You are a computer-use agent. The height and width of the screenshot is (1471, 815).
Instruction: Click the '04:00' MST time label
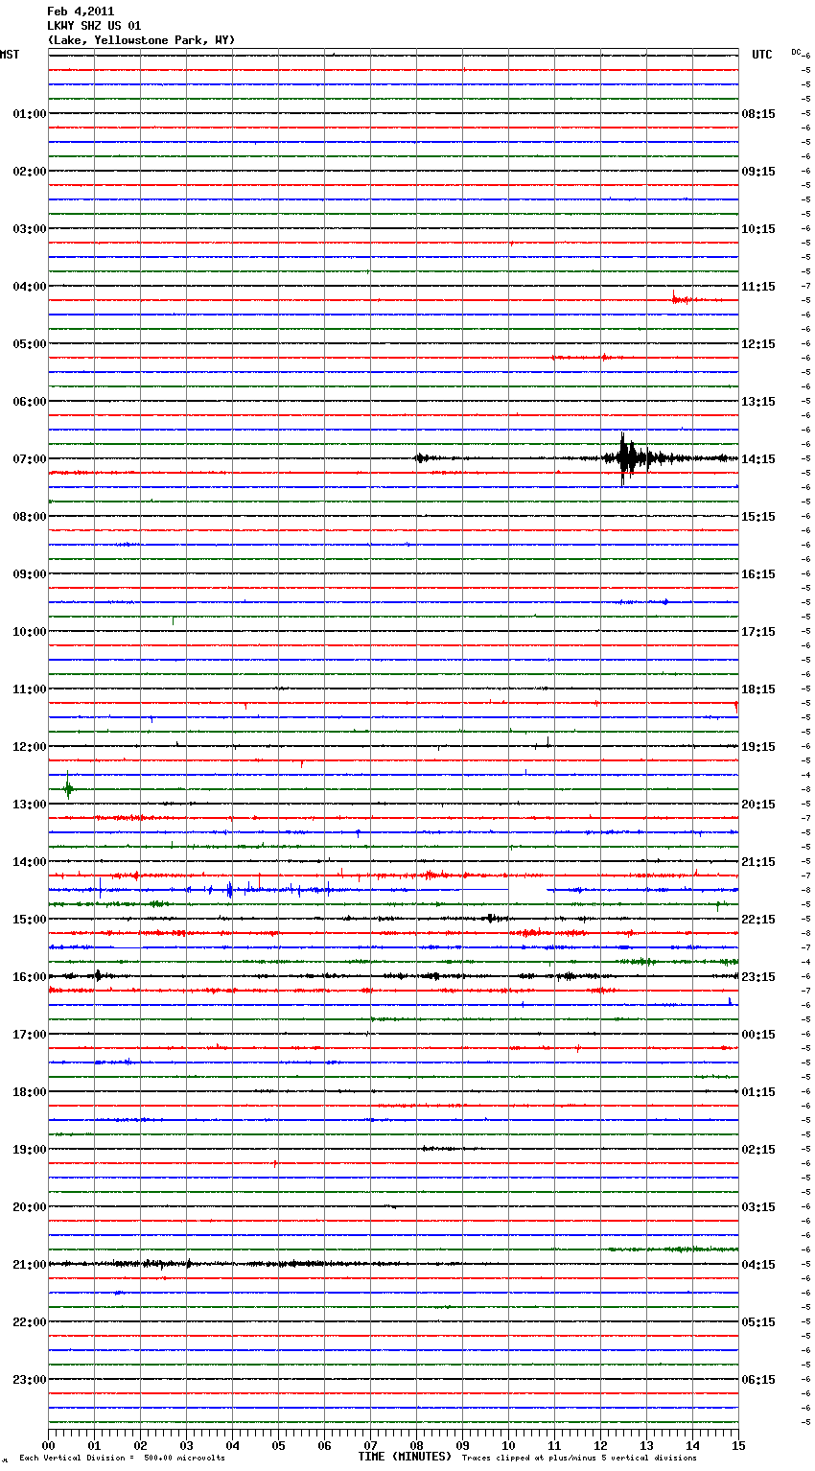point(29,287)
